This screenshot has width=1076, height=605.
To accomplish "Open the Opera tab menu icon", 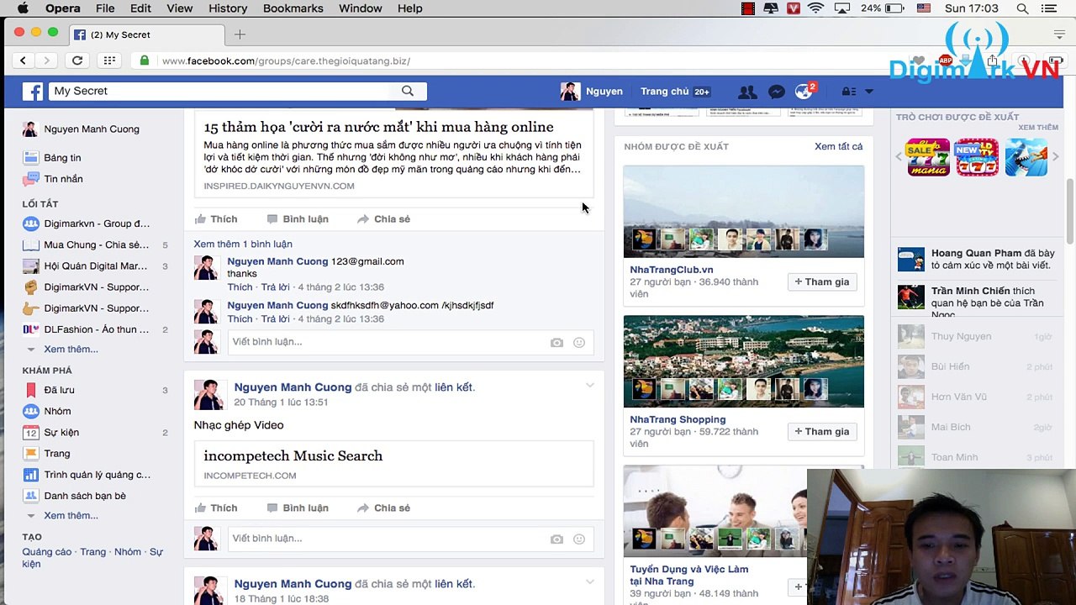I will (x=1059, y=34).
